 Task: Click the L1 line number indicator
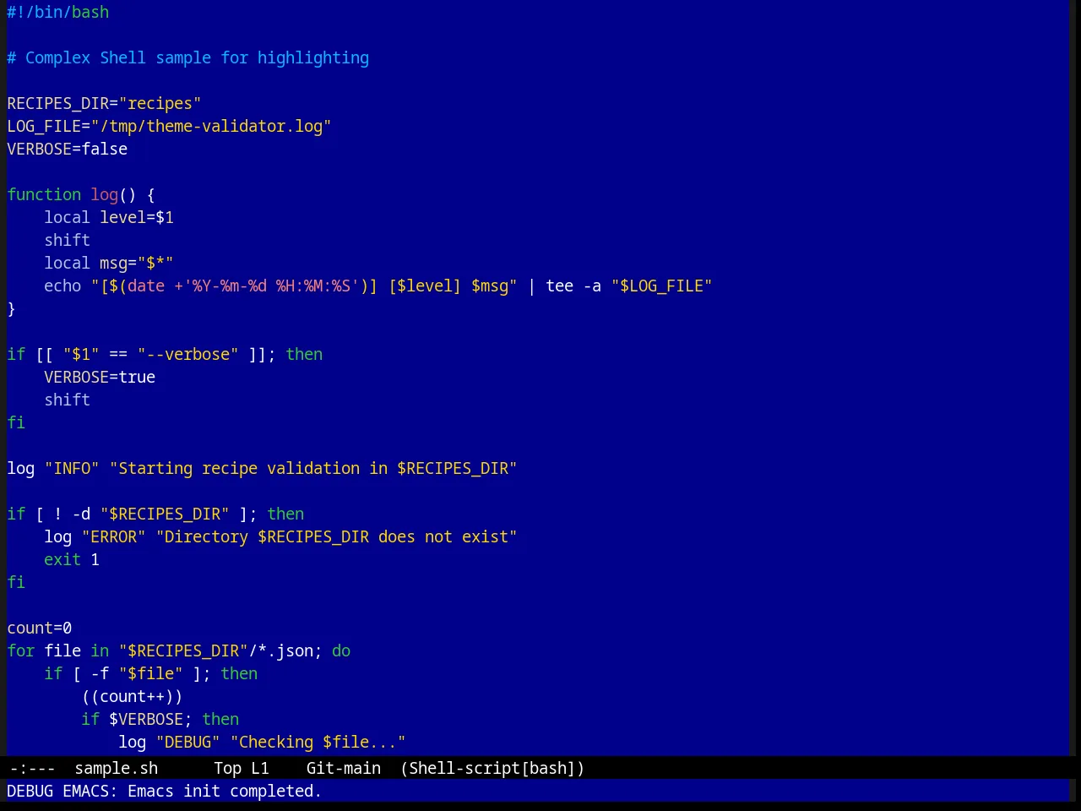tap(260, 768)
